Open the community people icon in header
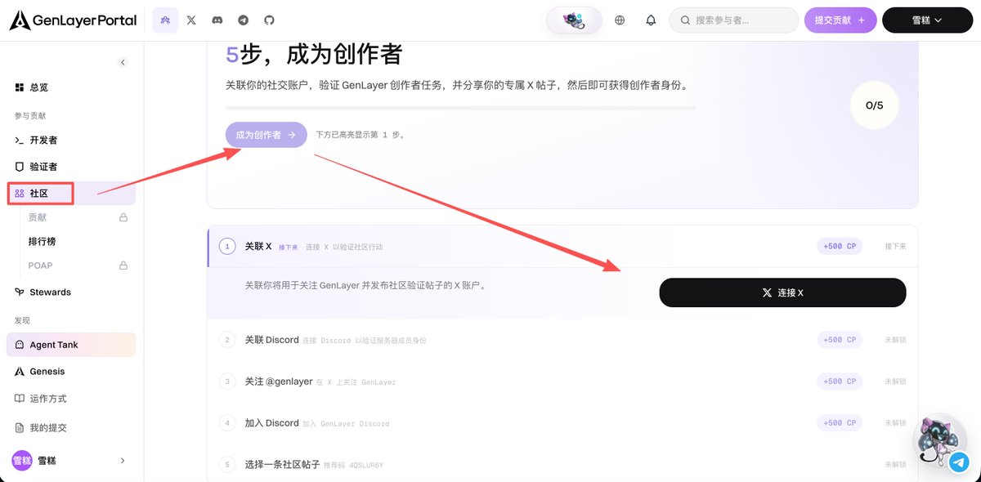This screenshot has height=482, width=981. [165, 20]
